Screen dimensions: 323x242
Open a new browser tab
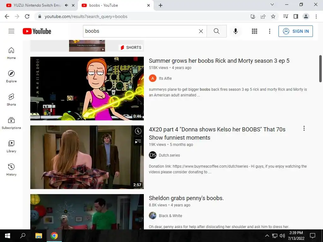pos(161,5)
